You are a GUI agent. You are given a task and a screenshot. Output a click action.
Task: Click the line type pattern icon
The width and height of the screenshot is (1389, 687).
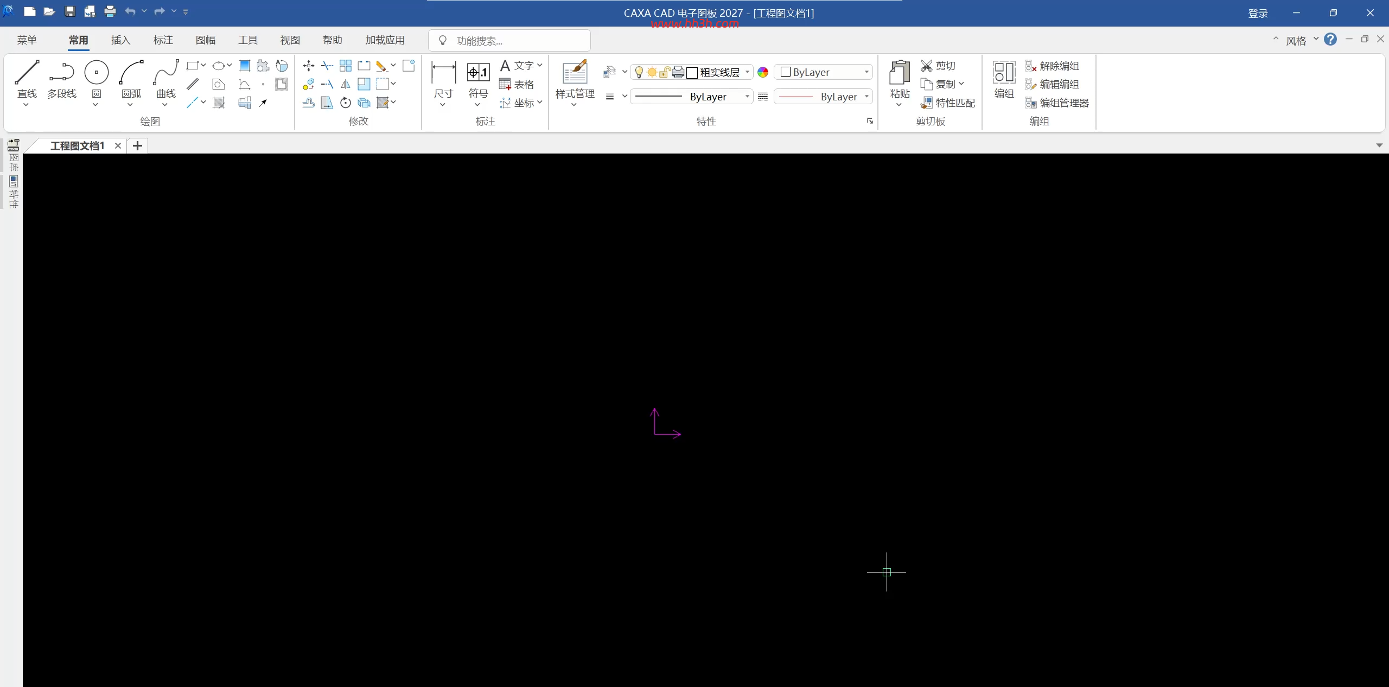[763, 97]
